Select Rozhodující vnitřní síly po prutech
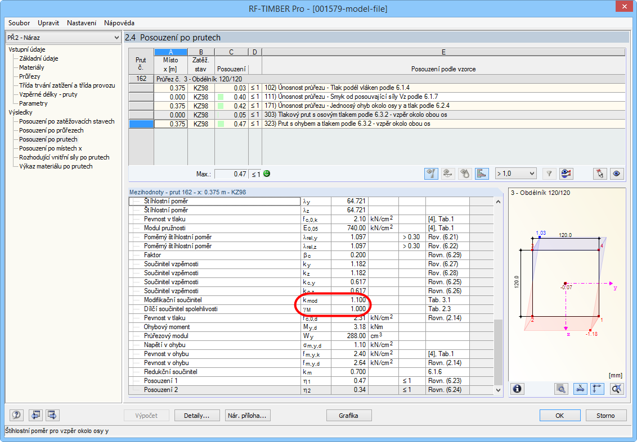Image resolution: width=637 pixels, height=442 pixels. tap(64, 157)
